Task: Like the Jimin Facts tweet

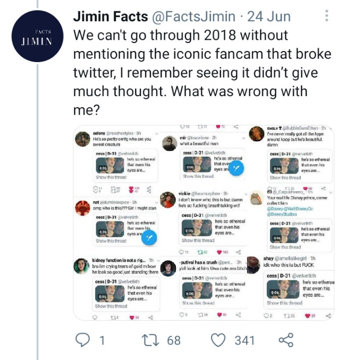Action: [218, 340]
